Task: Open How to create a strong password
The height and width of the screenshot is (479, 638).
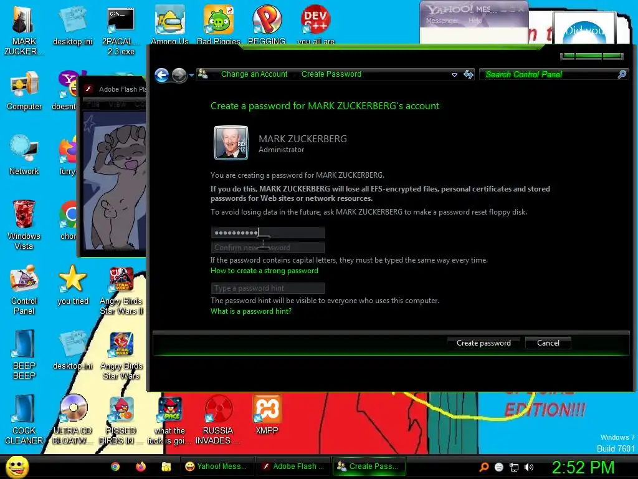Action: pos(264,271)
